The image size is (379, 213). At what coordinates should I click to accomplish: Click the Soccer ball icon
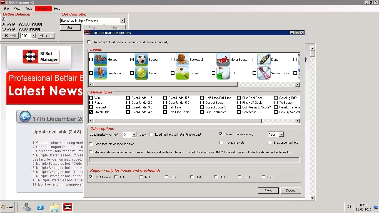pos(141,59)
